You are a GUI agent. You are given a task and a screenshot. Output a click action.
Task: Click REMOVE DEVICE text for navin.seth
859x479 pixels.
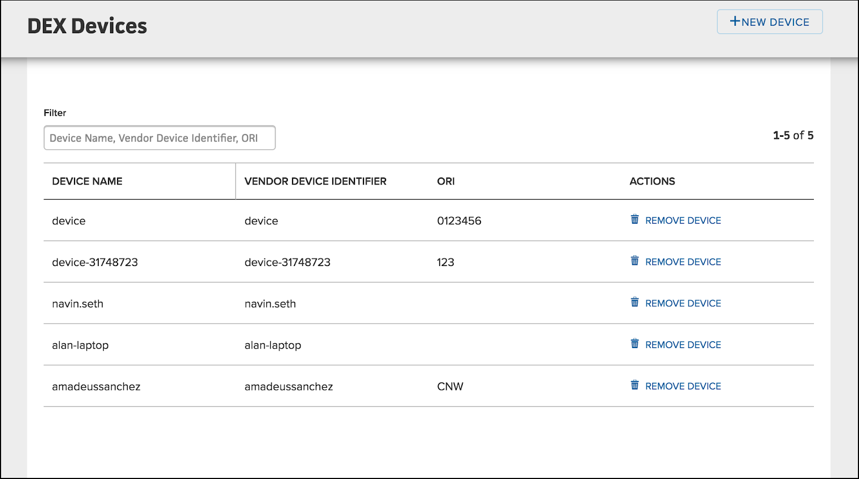[683, 304]
